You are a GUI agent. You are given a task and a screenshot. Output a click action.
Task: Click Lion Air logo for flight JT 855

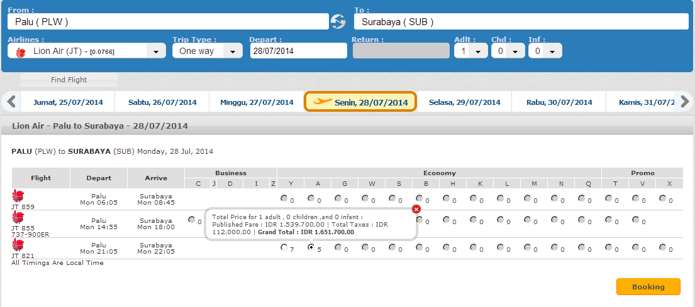pos(18,218)
